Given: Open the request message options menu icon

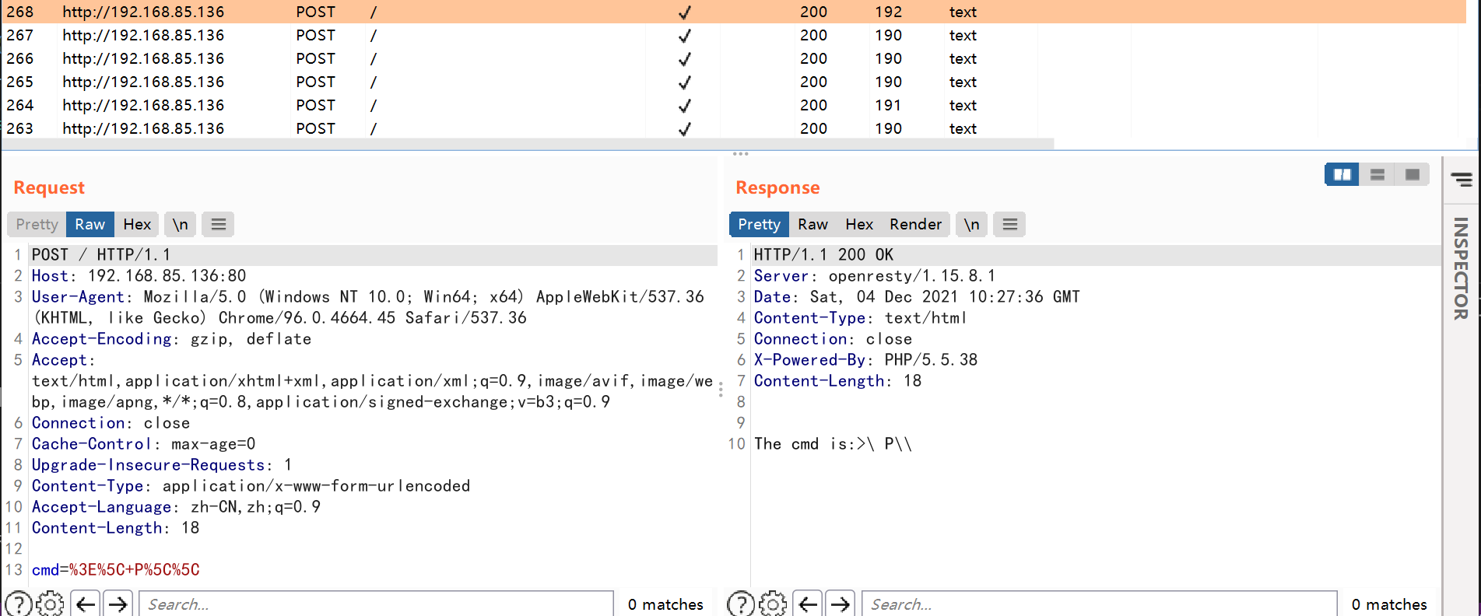Looking at the screenshot, I should [x=218, y=224].
